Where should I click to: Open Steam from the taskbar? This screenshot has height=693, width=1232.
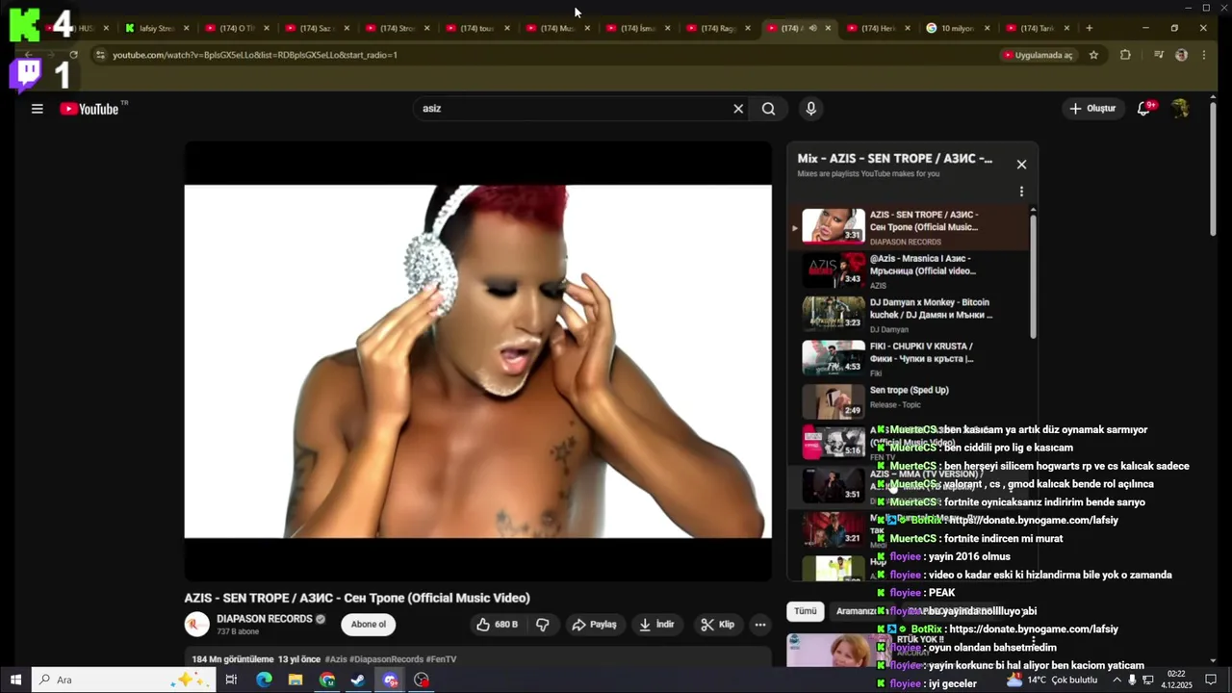coord(358,680)
